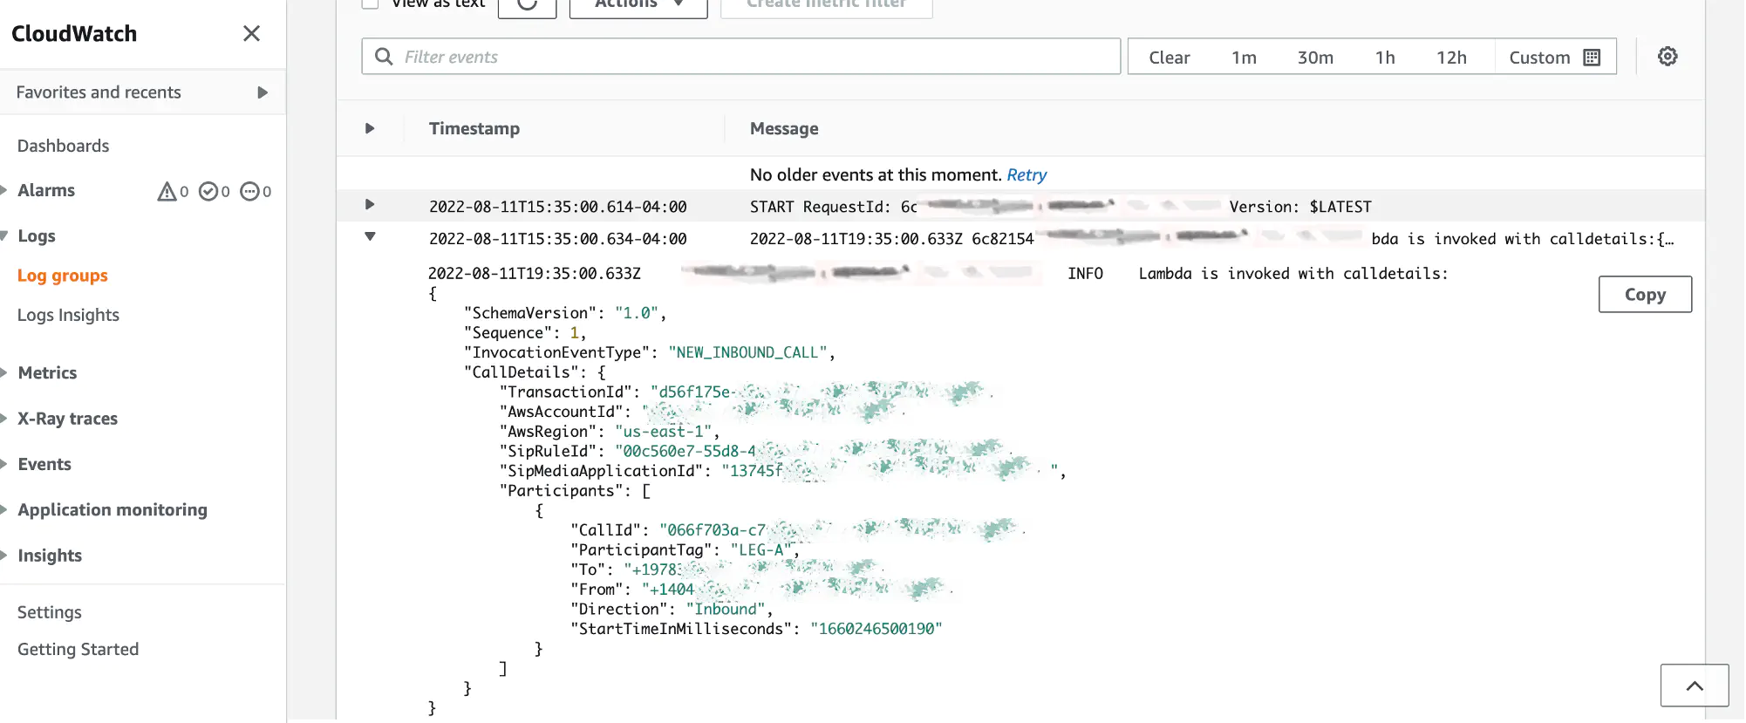This screenshot has height=723, width=1746.
Task: Select the 30m time range
Action: tap(1315, 58)
